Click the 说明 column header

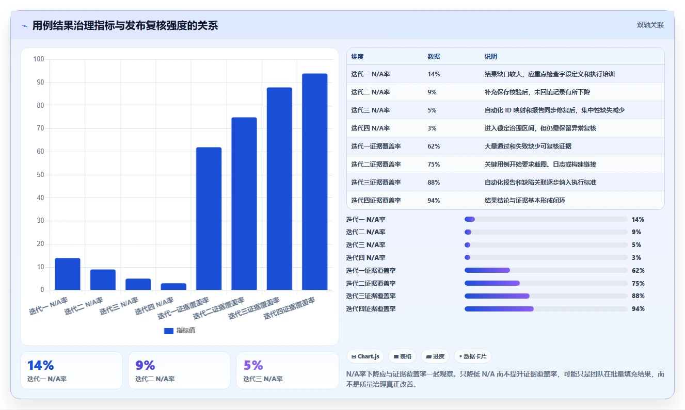pyautogui.click(x=491, y=57)
